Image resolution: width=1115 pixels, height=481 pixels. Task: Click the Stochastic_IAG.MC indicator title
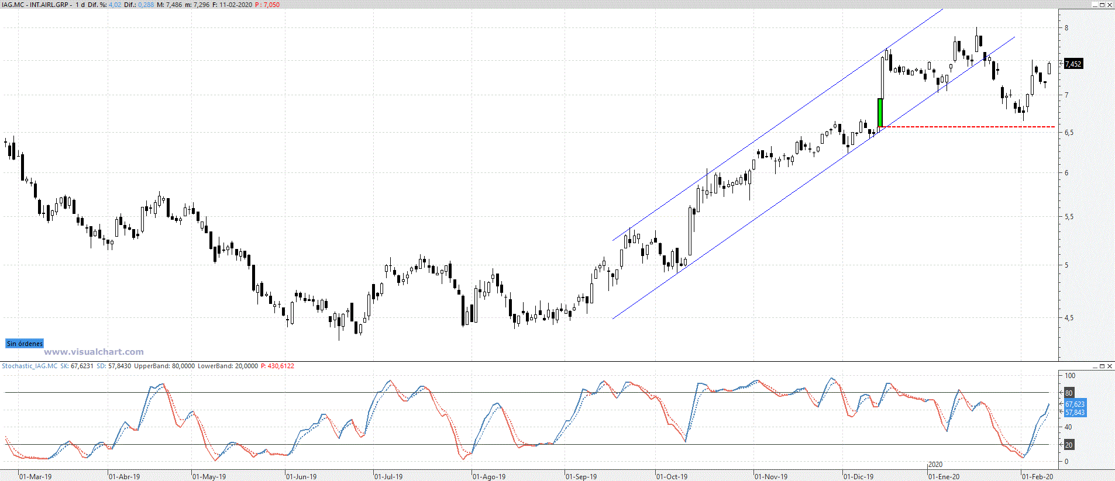point(30,366)
